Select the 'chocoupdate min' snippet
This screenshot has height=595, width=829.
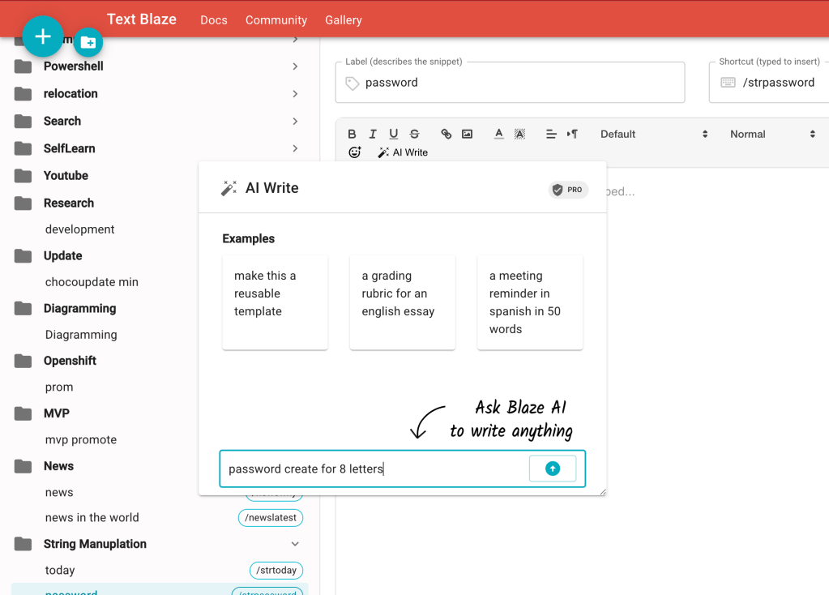coord(92,282)
